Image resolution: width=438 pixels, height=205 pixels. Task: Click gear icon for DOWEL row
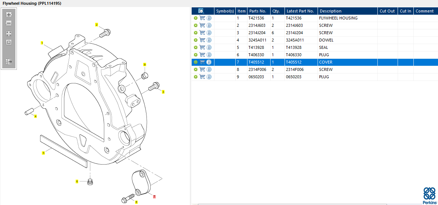click(196, 40)
